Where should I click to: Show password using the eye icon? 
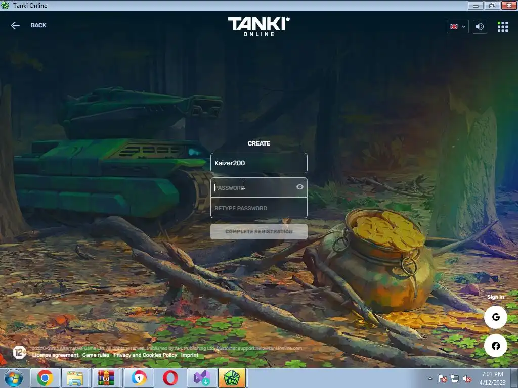click(299, 187)
